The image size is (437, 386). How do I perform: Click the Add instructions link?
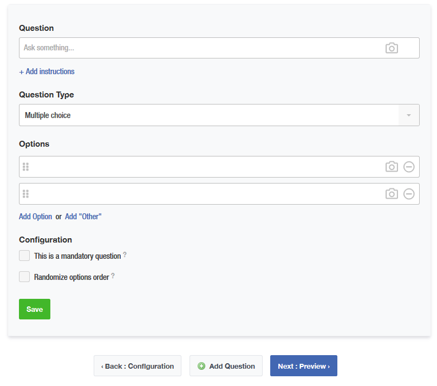47,71
